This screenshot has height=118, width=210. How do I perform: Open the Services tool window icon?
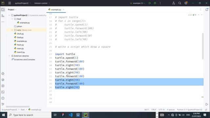[3, 86]
